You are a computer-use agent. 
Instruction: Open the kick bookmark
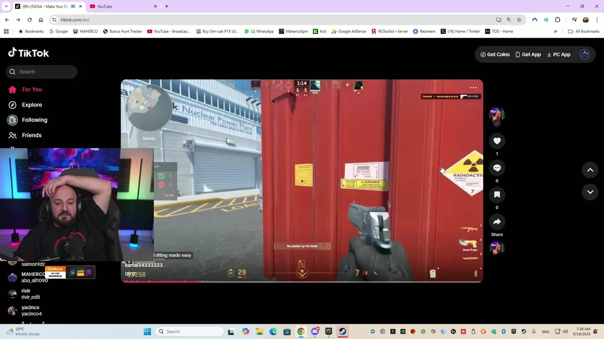(x=319, y=32)
